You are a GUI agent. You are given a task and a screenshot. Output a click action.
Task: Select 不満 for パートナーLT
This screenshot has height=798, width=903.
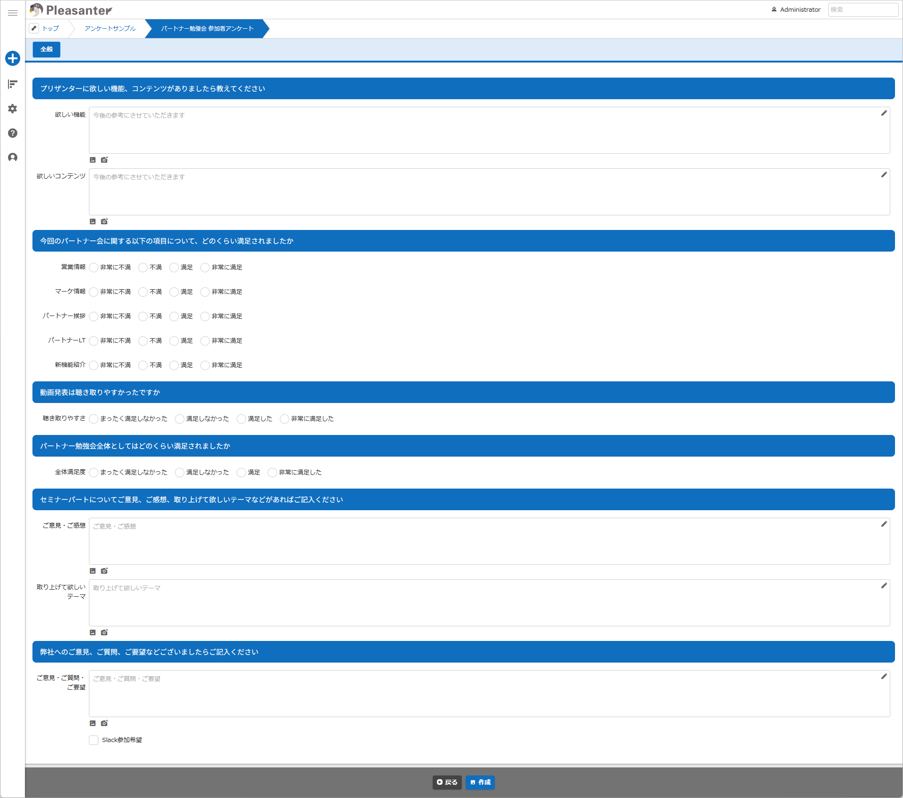tap(143, 341)
